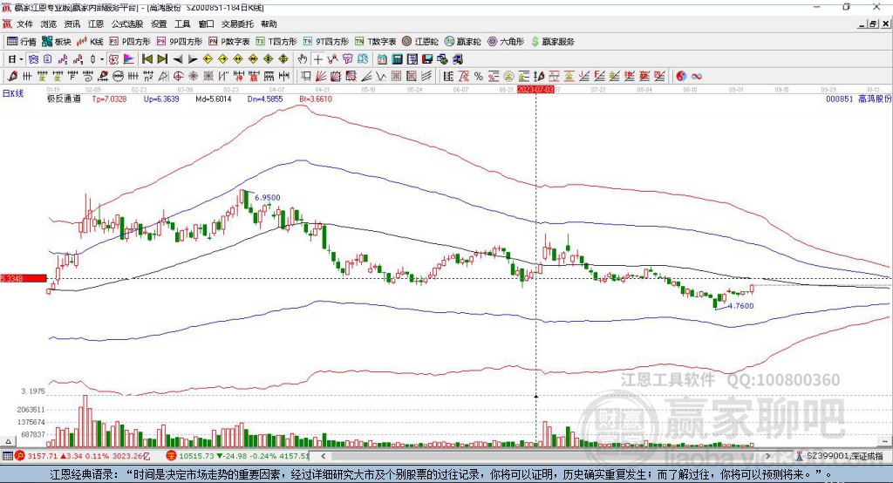The height and width of the screenshot is (483, 893).
Task: Open the 9T四方形 tool
Action: pyautogui.click(x=326, y=42)
